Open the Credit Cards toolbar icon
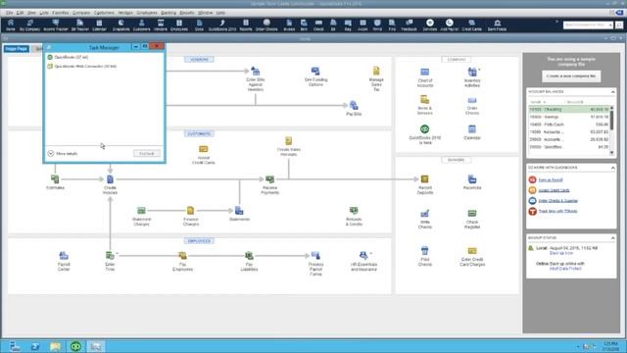Screen dimensions: 627x353 pos(472,25)
